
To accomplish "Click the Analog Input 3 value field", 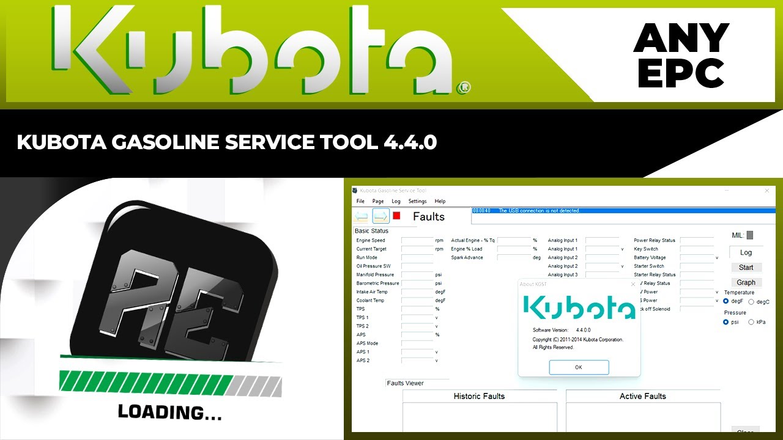I will [602, 275].
